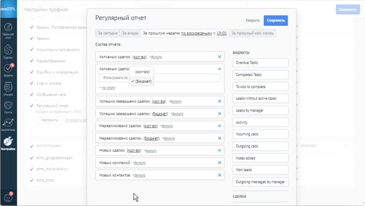This screenshot has height=206, width=365.
Task: Select (кол-во) option in dropdown
Action: coord(142,72)
